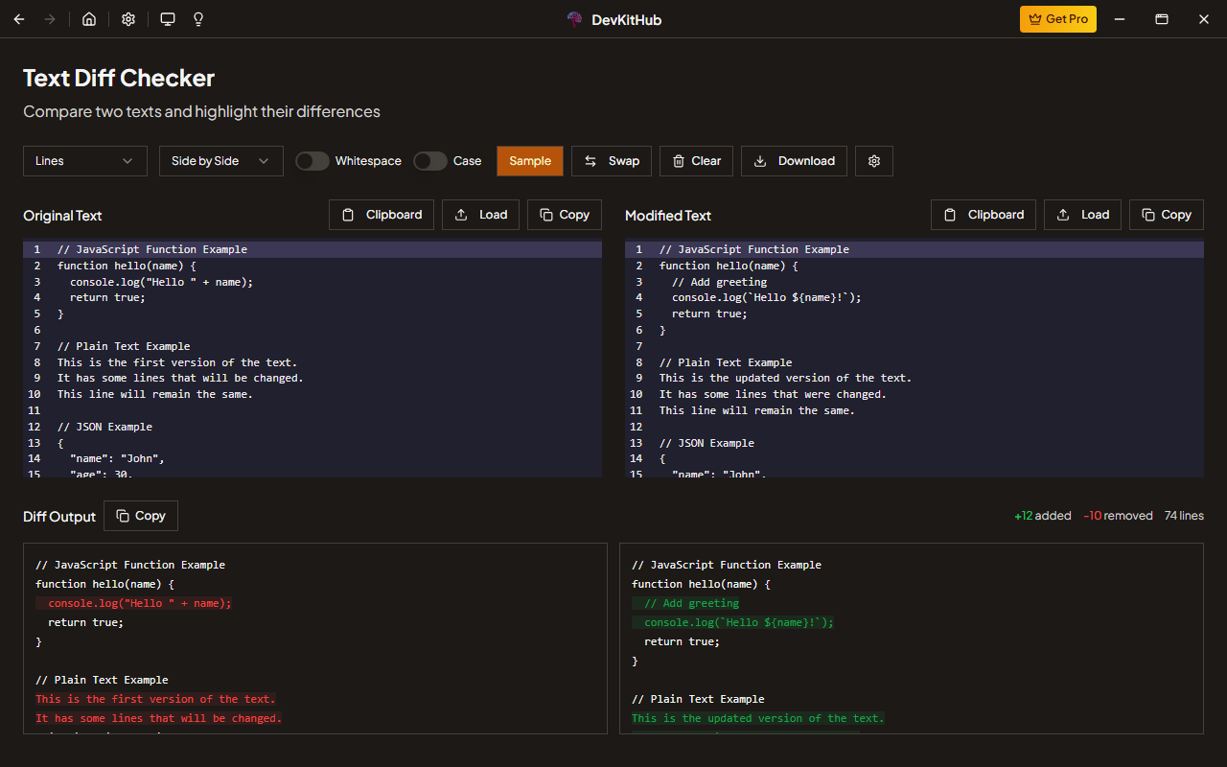1227x767 pixels.
Task: Load a file into Modified Text
Action: (x=1083, y=215)
